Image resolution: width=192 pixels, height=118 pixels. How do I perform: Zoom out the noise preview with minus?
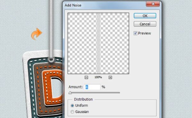[x=86, y=77]
